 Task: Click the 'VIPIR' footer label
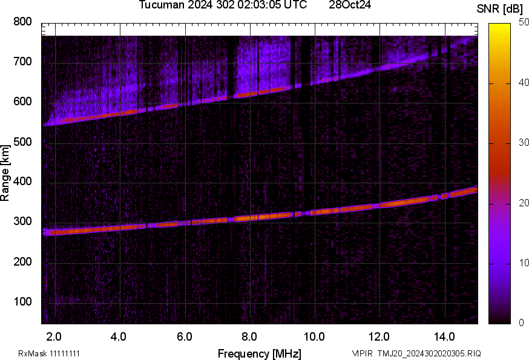pos(363,354)
